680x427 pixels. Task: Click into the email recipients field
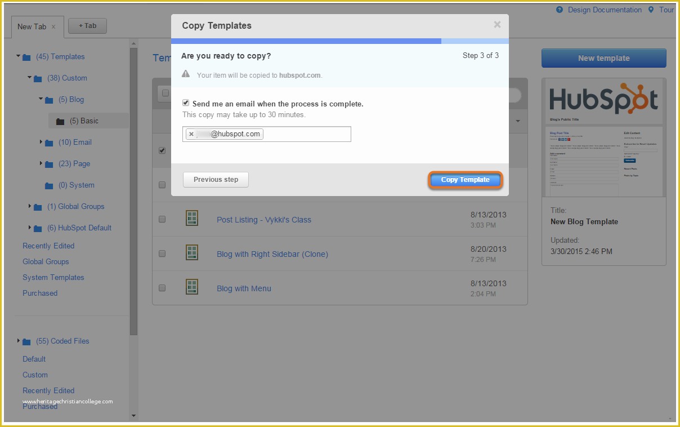267,134
